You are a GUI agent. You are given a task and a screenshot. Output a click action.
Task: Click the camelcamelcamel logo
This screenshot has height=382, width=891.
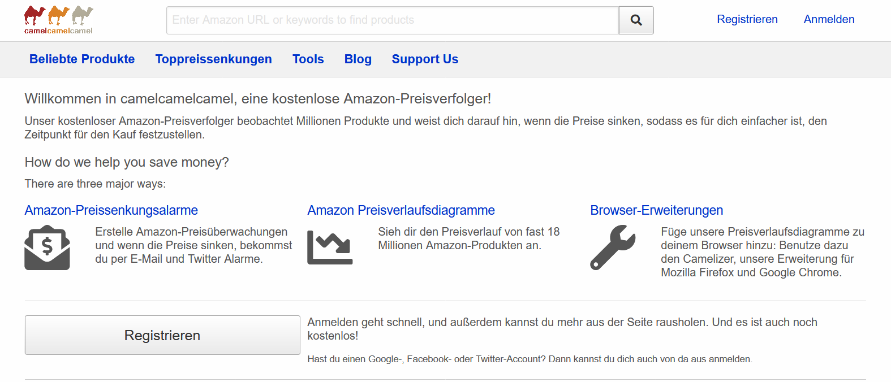click(58, 20)
